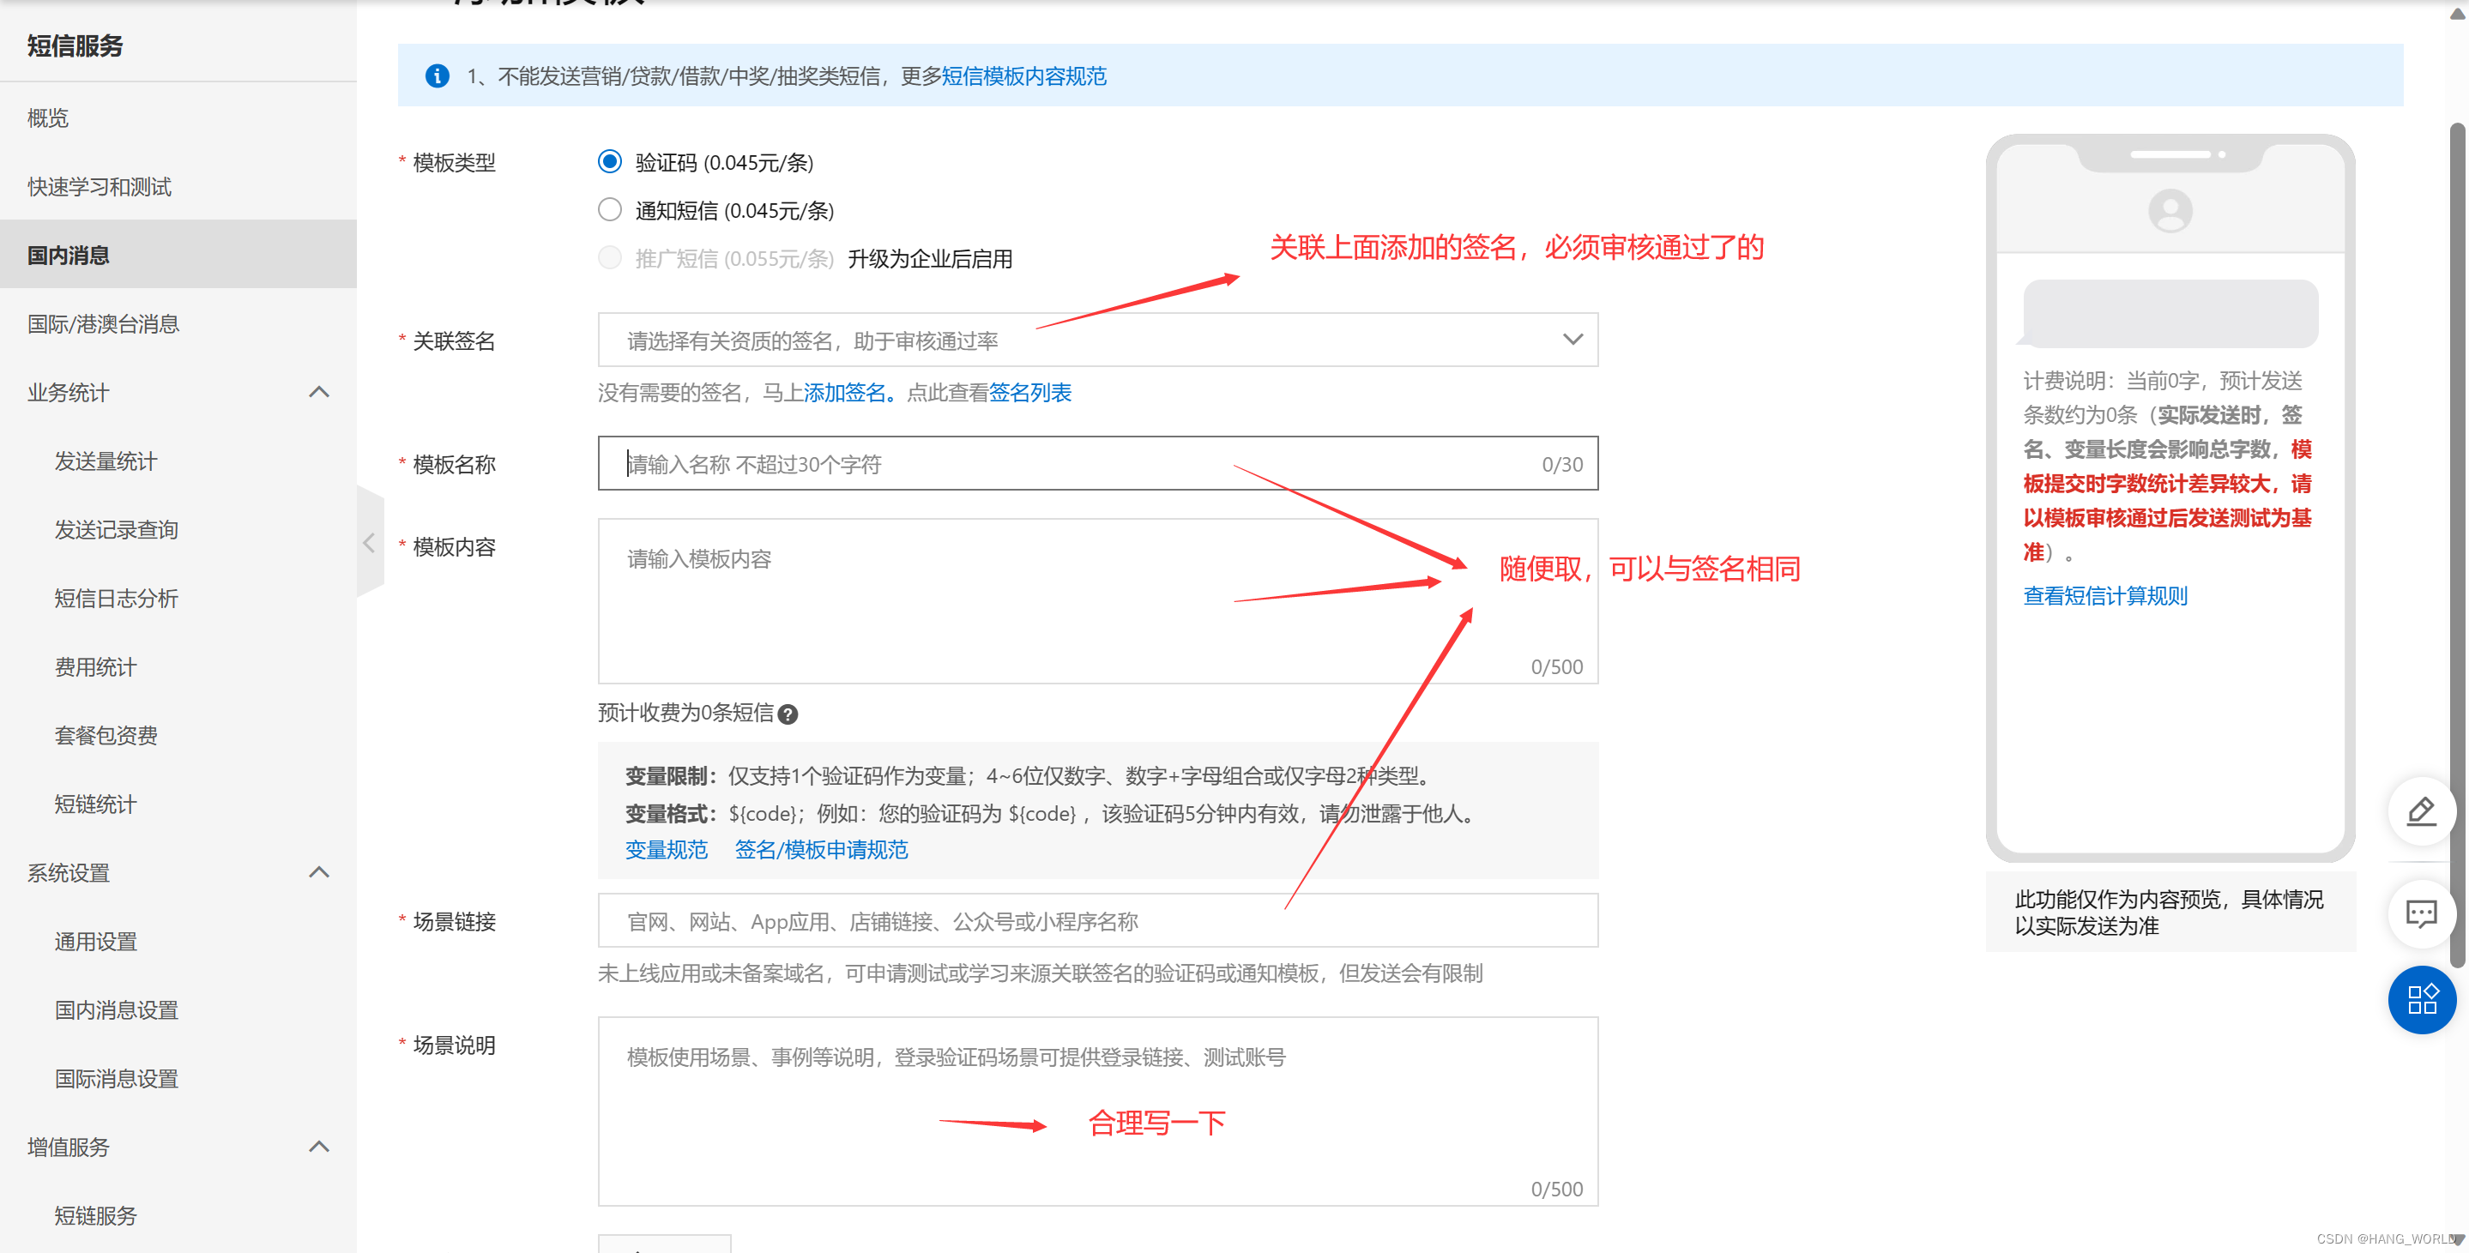Viewport: 2469px width, 1253px height.
Task: Select the 验证码 template type radio
Action: pyautogui.click(x=610, y=161)
